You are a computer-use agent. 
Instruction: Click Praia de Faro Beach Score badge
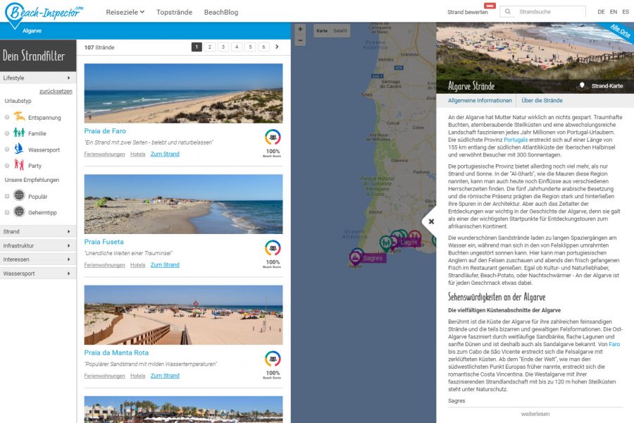point(273,137)
